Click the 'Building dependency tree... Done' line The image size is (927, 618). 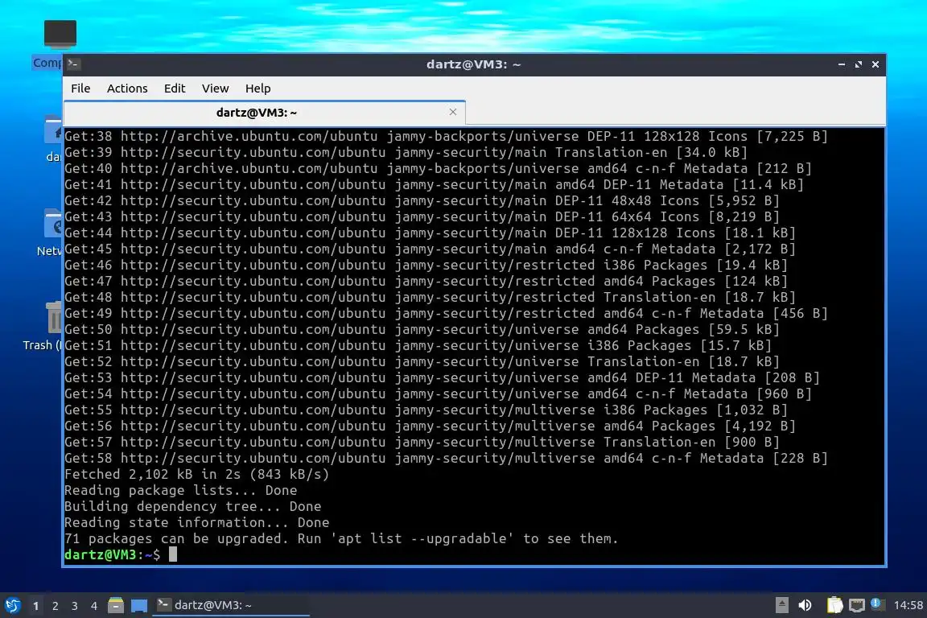(193, 506)
